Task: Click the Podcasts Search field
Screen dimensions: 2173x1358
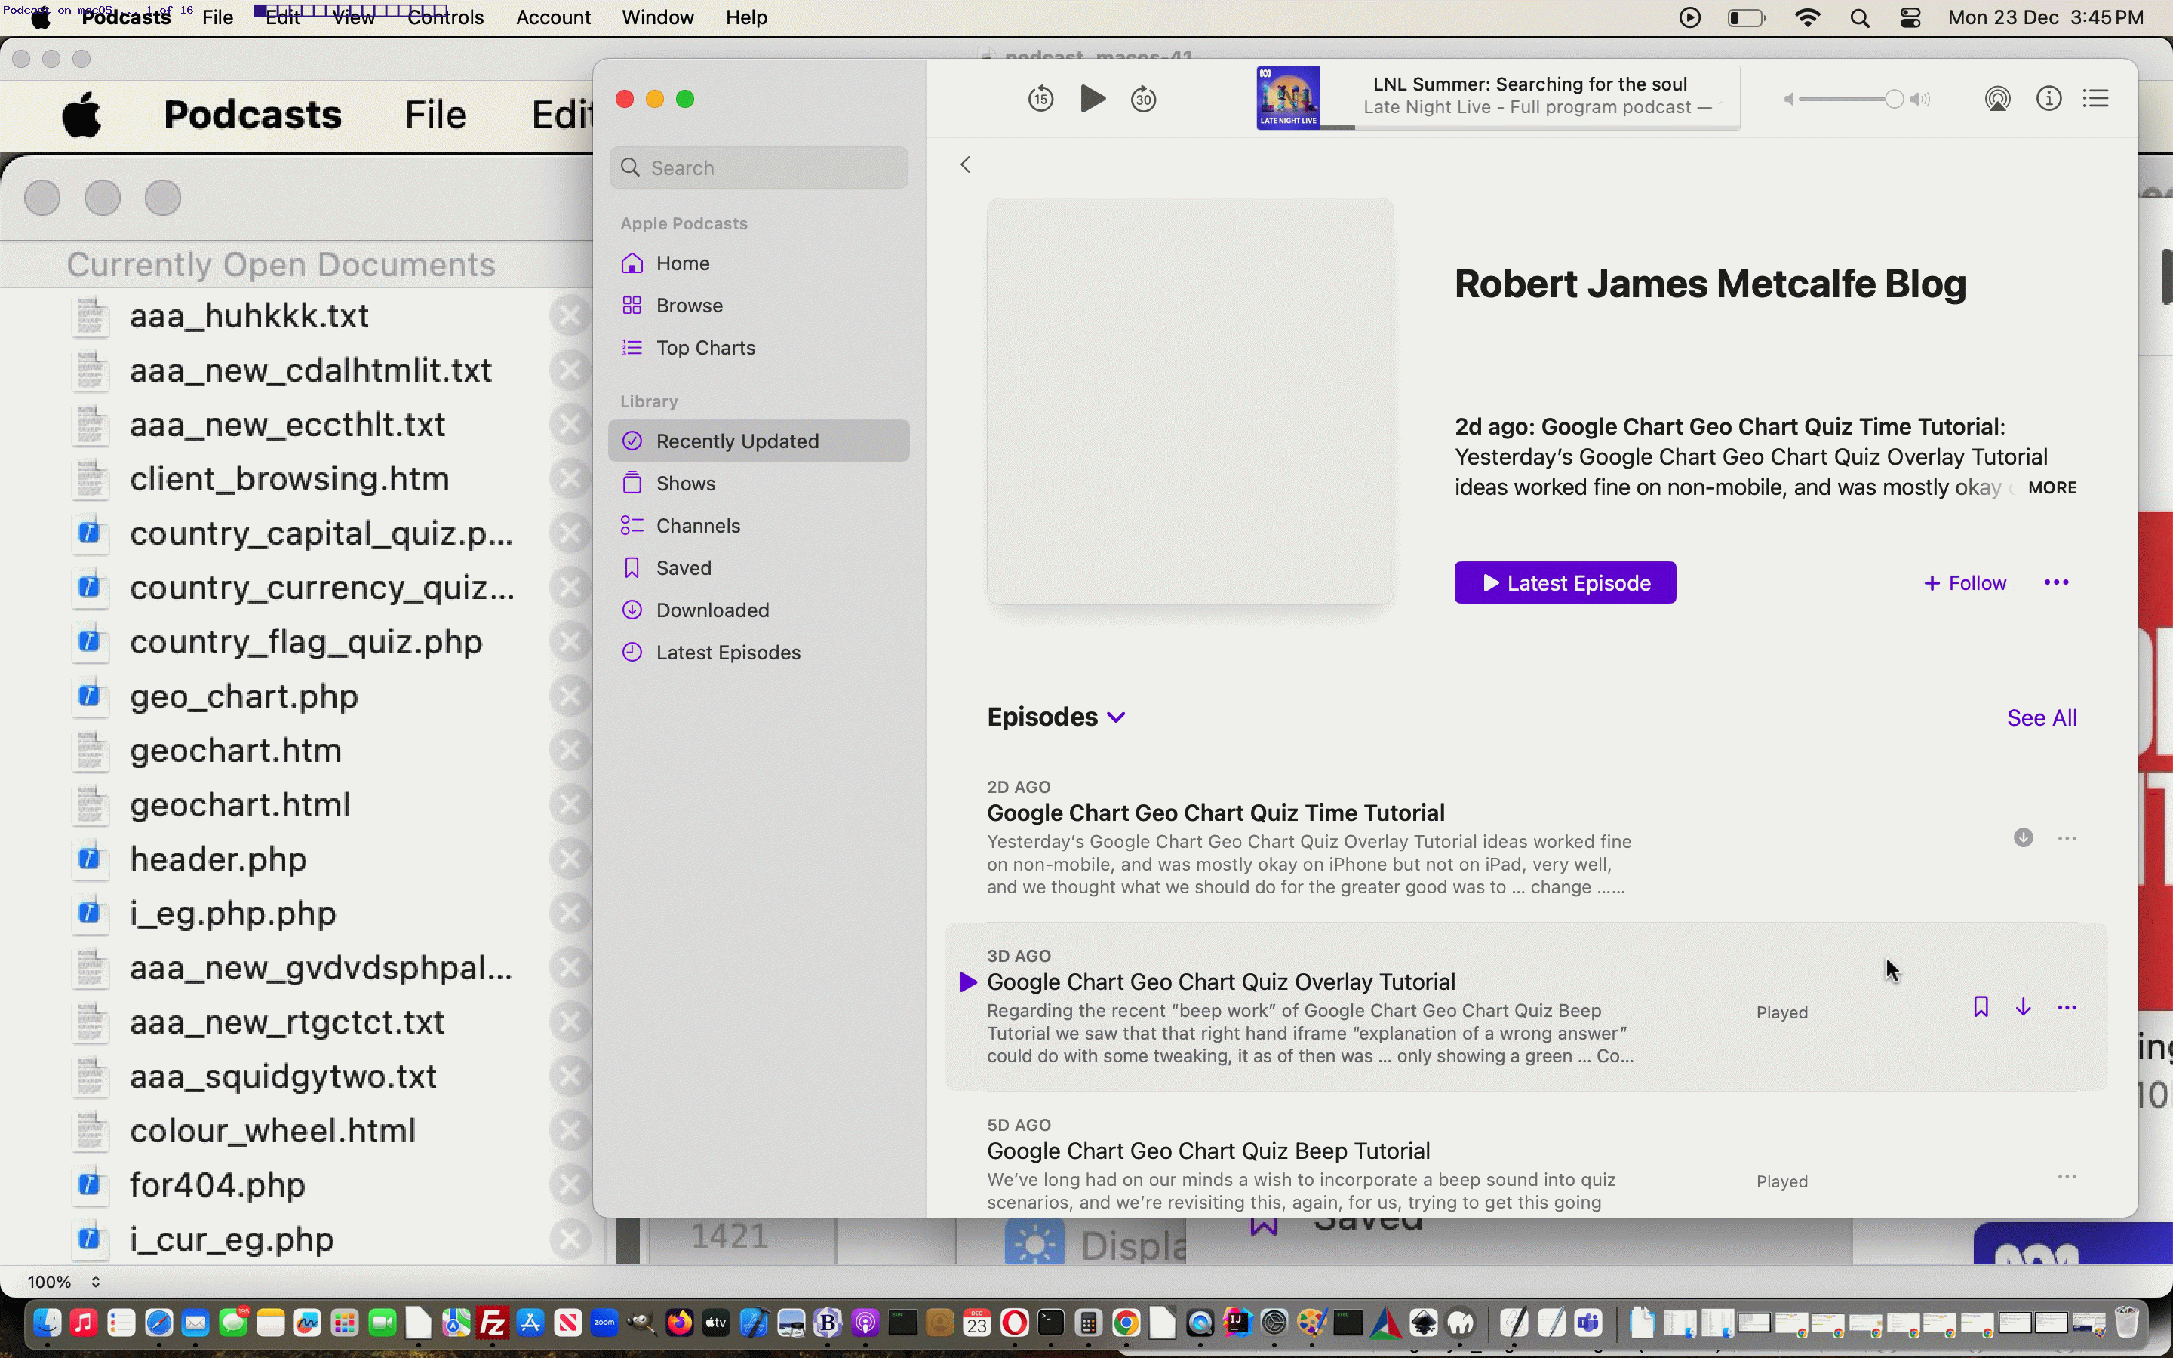Action: [759, 168]
